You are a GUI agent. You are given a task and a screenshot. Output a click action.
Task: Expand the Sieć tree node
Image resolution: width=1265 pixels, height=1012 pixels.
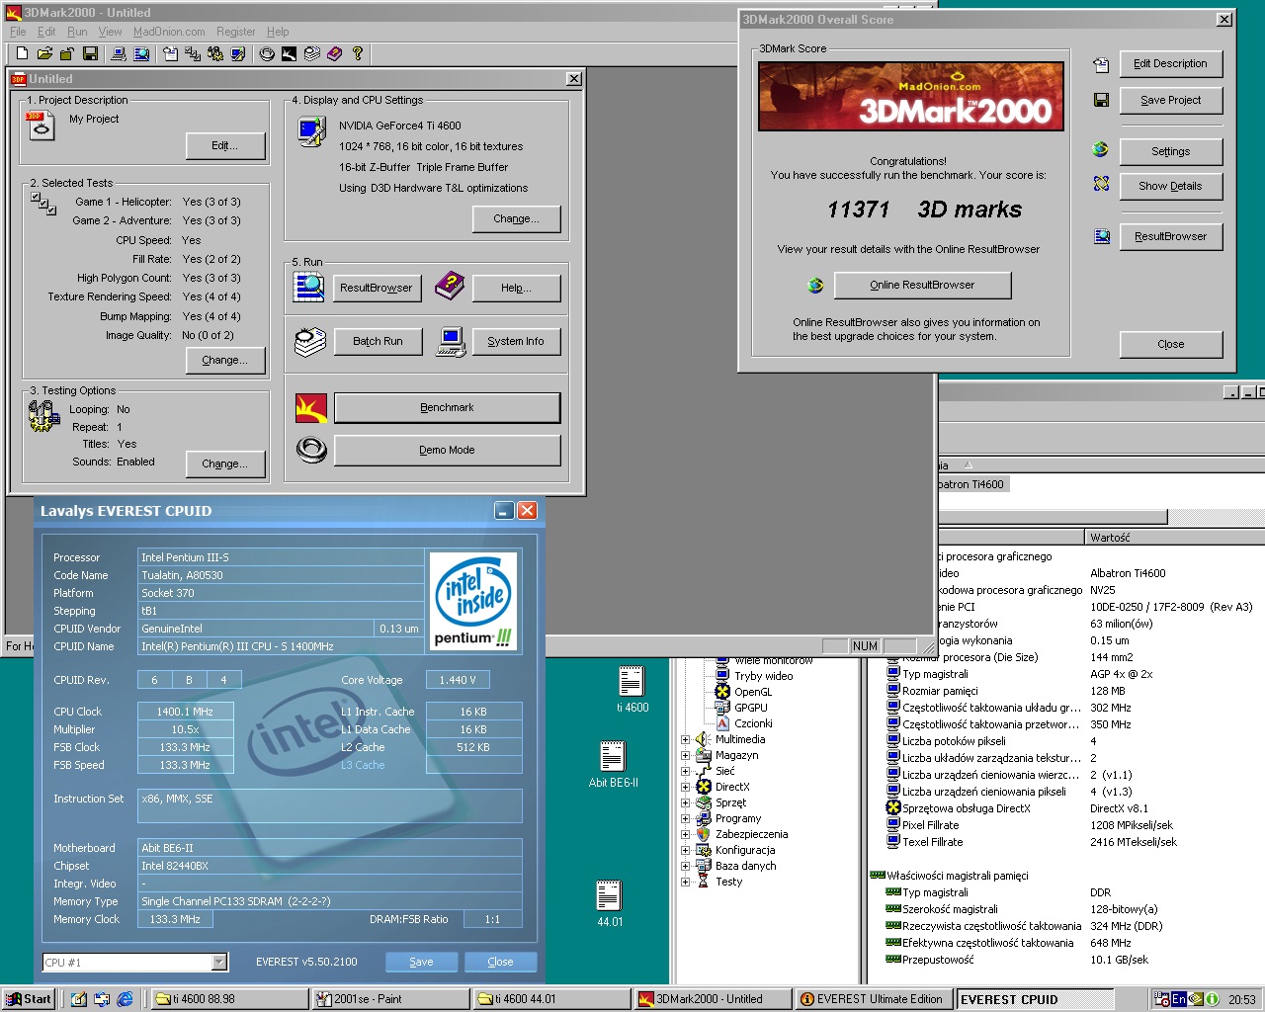[x=685, y=771]
